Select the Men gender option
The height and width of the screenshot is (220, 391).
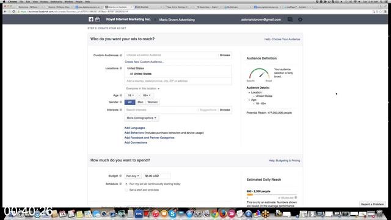pos(141,102)
